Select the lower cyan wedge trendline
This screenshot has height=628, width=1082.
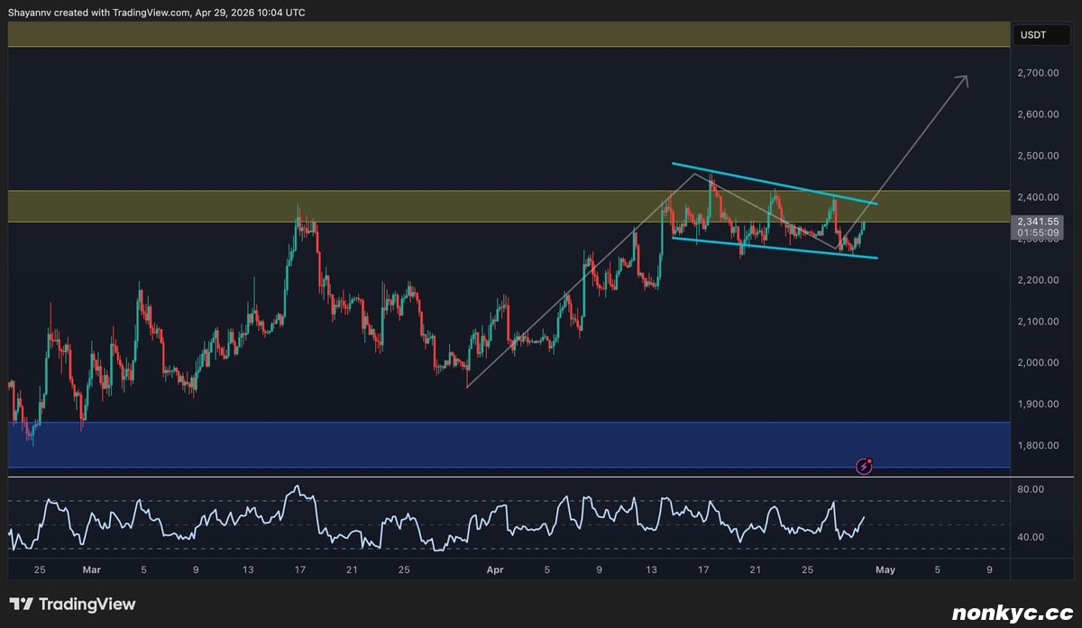(x=775, y=249)
